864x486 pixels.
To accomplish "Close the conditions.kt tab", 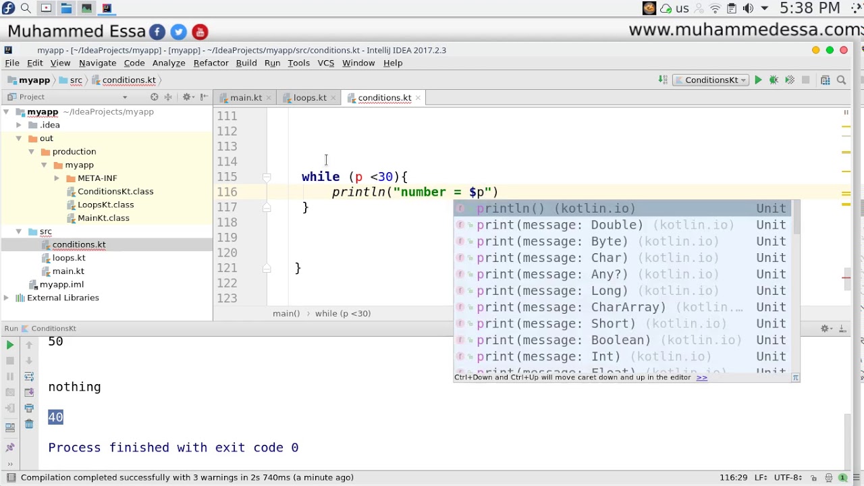I will pyautogui.click(x=418, y=98).
